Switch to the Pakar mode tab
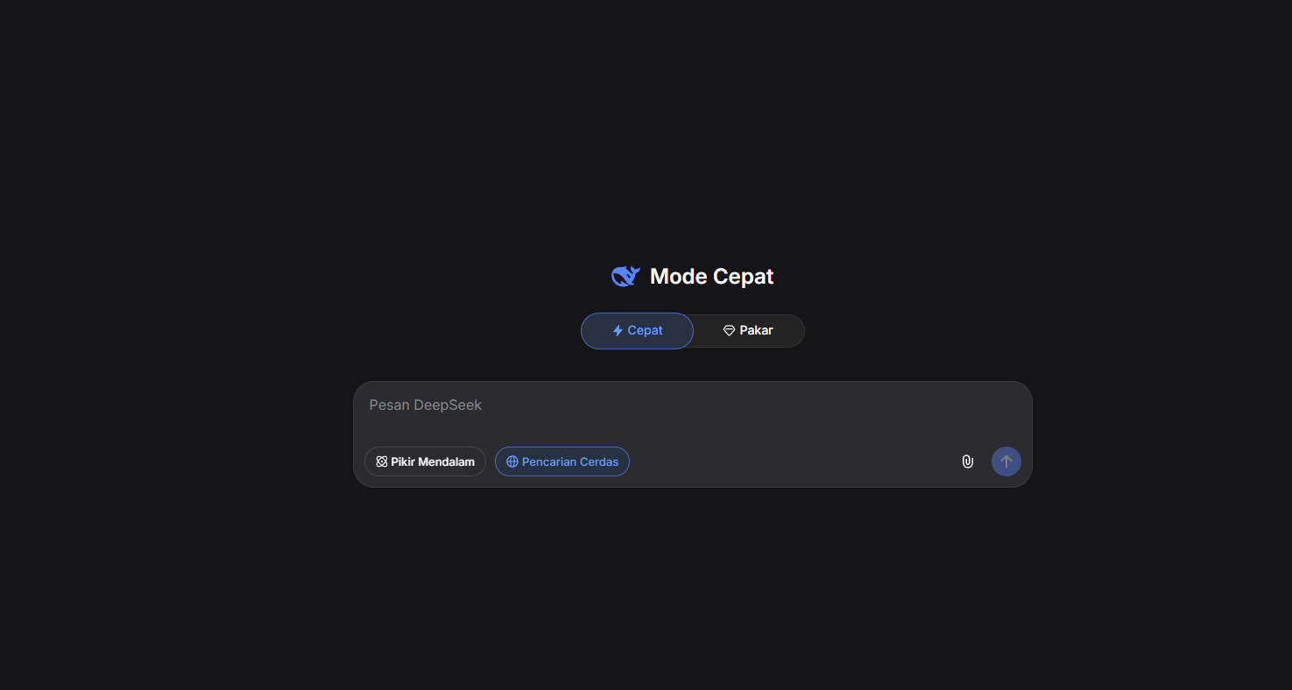 pos(748,331)
